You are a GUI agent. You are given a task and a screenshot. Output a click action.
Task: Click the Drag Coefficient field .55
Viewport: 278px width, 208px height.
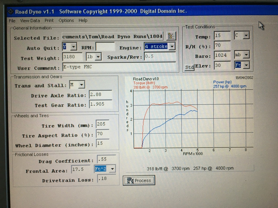click(106, 159)
